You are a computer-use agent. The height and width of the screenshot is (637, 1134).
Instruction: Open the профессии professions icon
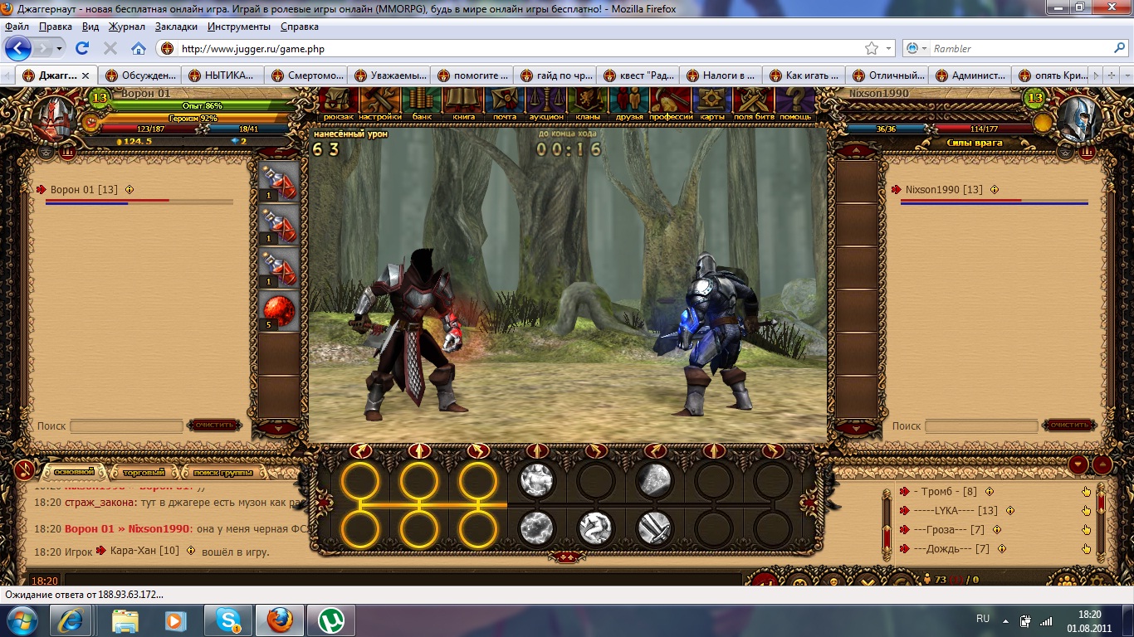(x=671, y=104)
